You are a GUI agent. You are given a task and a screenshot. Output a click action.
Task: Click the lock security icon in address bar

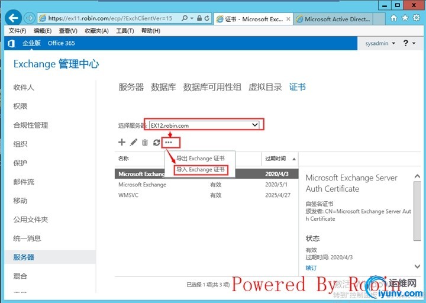(199, 18)
